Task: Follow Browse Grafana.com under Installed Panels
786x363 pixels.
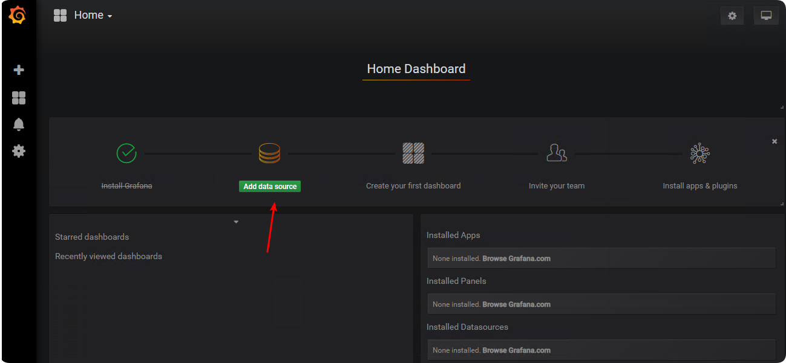Action: click(x=517, y=304)
